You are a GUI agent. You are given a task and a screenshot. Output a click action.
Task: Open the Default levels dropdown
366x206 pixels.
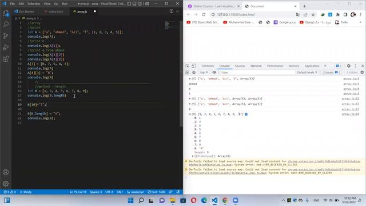pos(307,73)
